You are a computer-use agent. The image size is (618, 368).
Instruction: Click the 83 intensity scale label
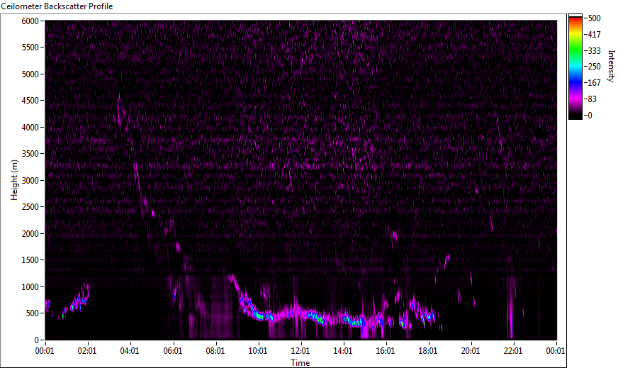point(592,99)
